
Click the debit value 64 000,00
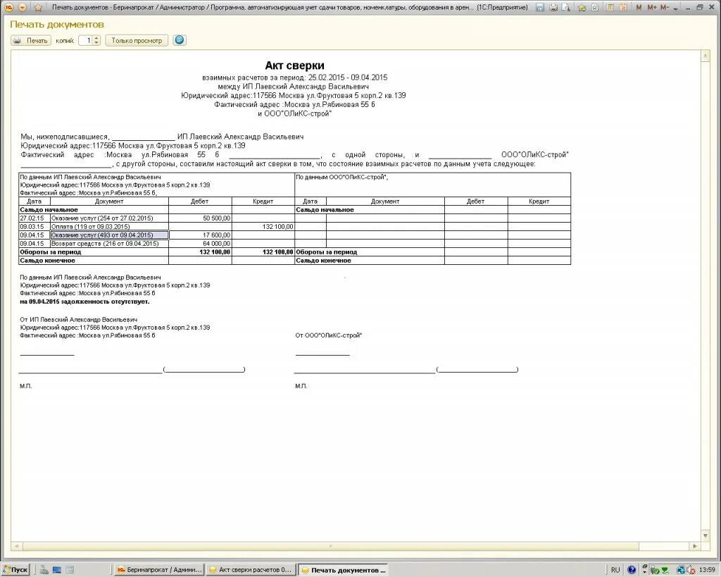pyautogui.click(x=217, y=243)
